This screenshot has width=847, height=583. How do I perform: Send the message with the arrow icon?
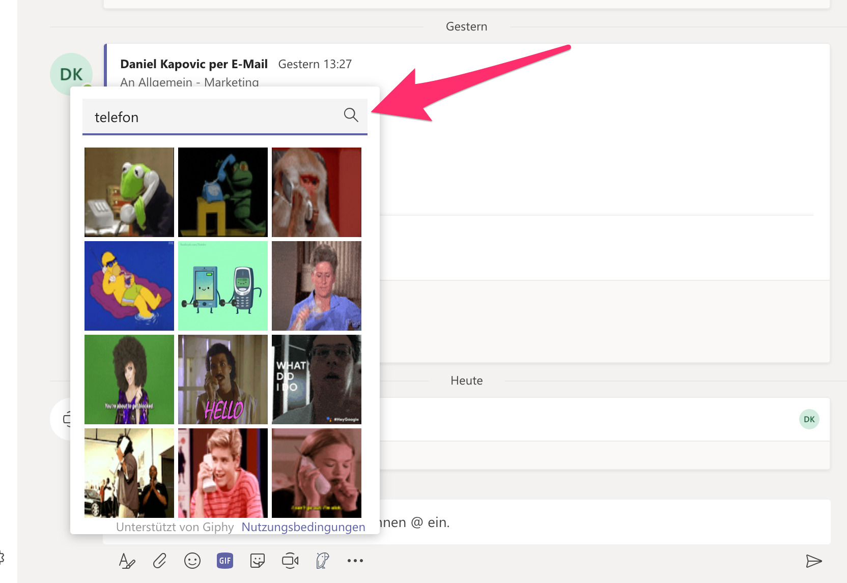coord(814,561)
